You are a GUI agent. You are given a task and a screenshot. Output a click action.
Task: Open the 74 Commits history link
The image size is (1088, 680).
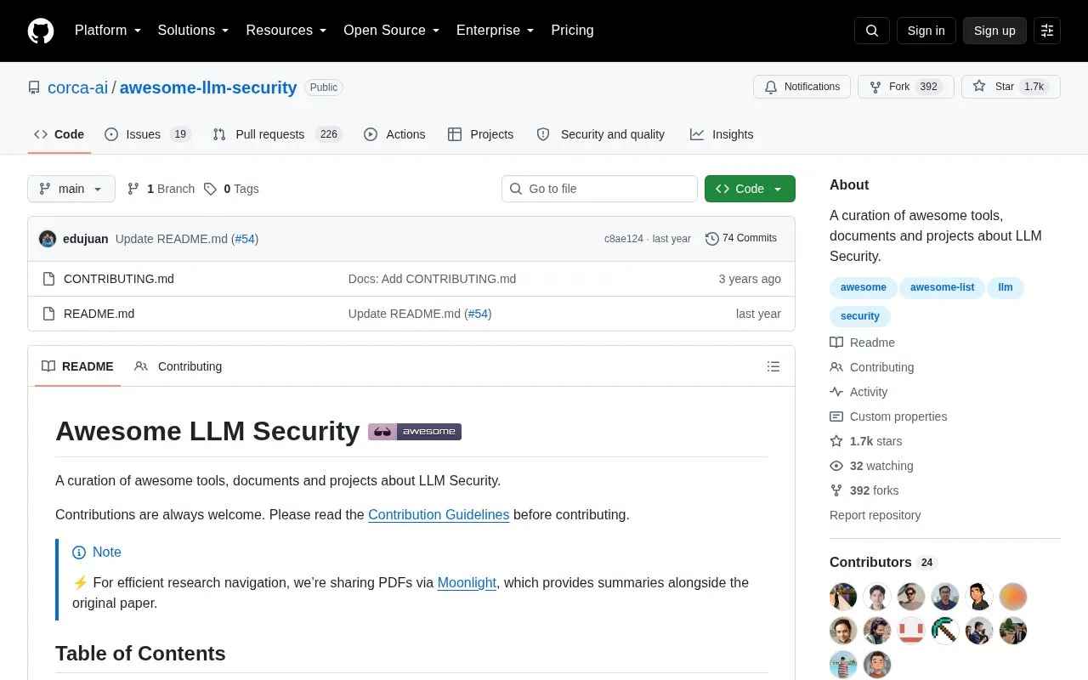(741, 239)
